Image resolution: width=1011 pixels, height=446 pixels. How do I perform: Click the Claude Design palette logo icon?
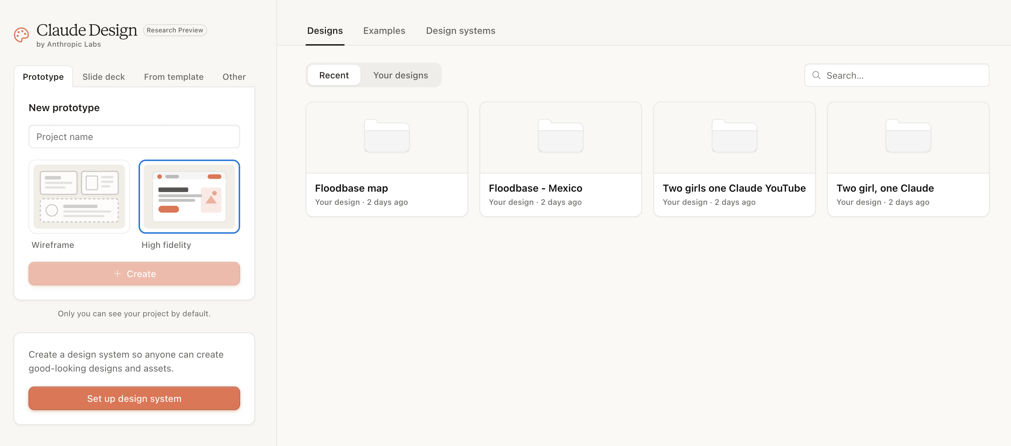pyautogui.click(x=21, y=35)
